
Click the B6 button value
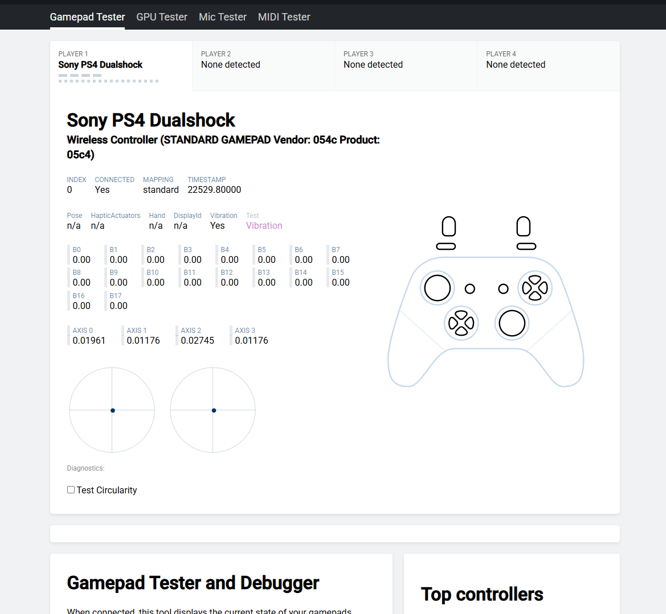click(304, 259)
